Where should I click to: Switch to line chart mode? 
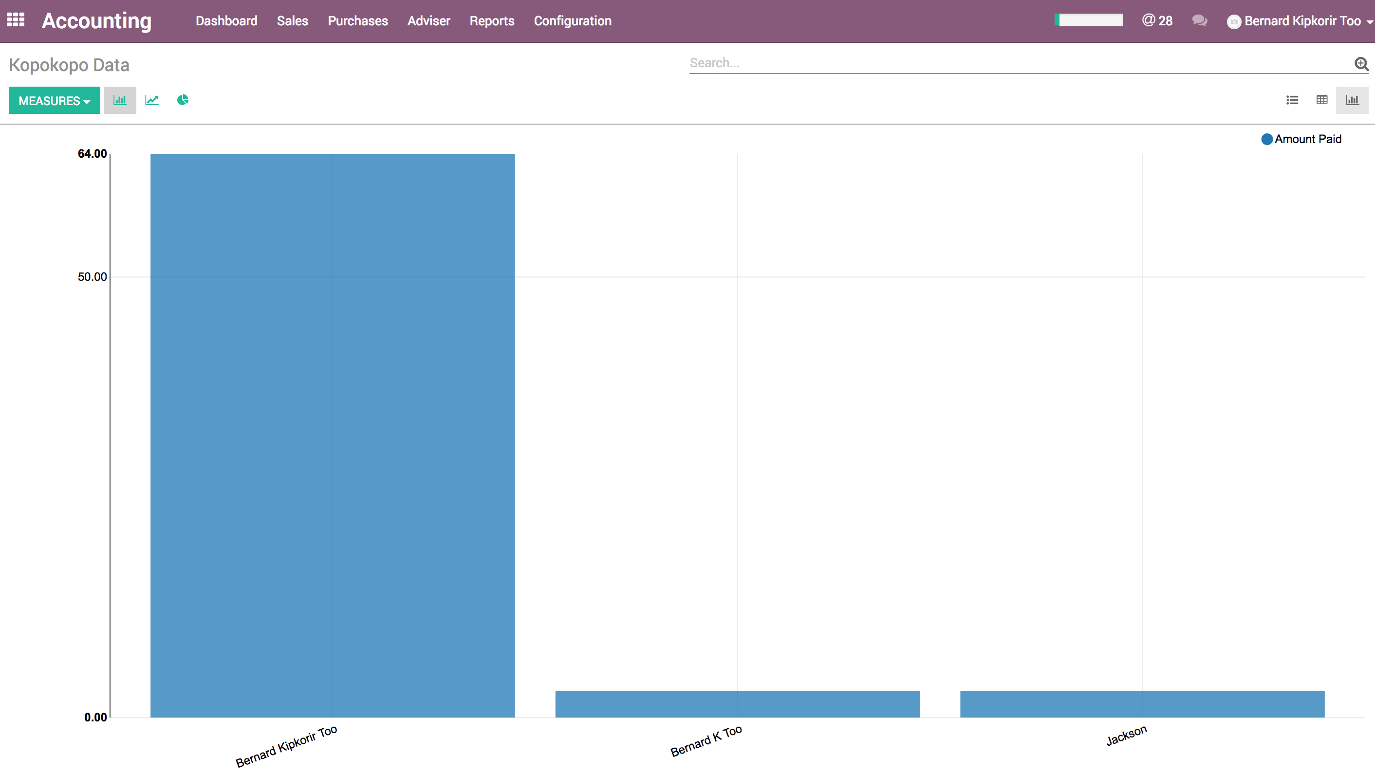[x=151, y=100]
